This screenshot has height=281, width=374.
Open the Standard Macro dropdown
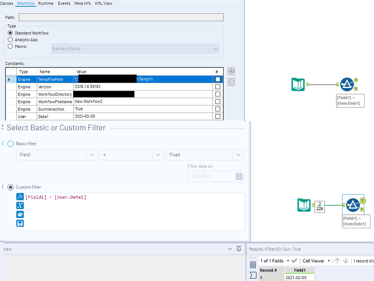coord(135,49)
